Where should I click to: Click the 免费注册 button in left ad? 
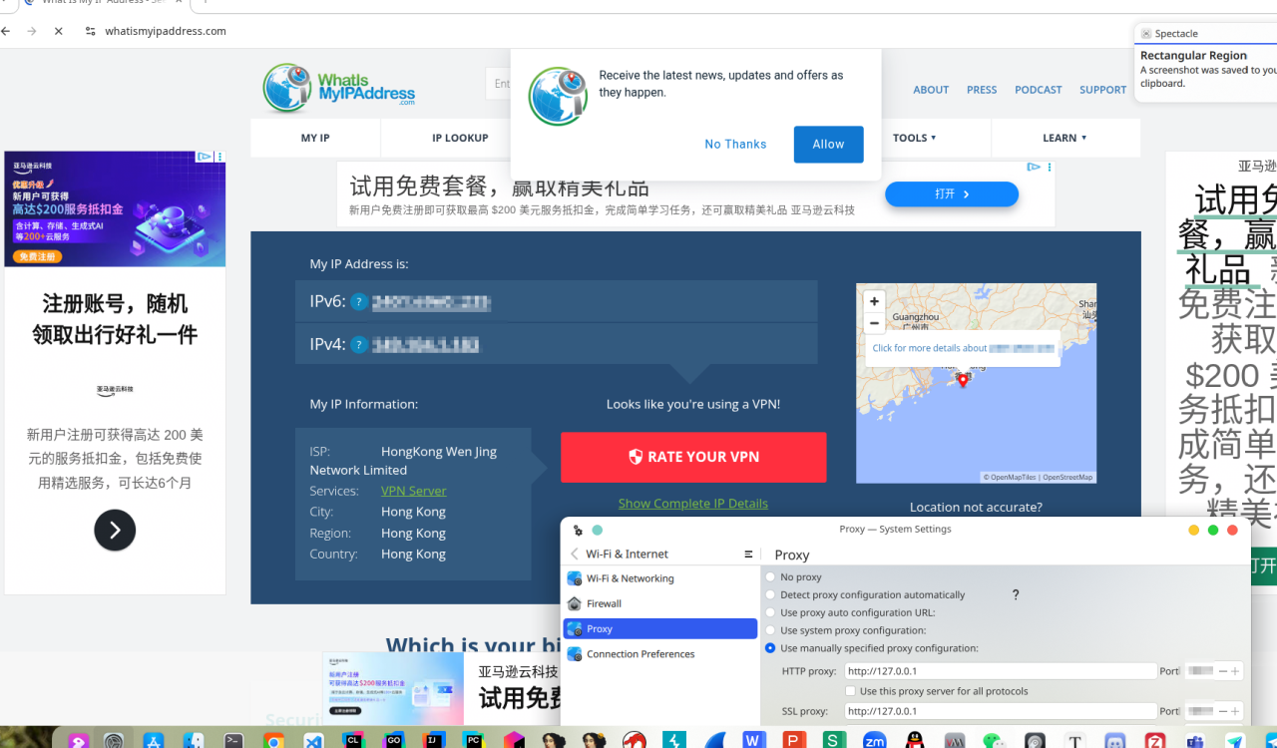click(37, 257)
